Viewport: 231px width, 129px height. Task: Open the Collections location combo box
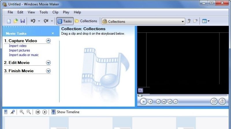(143, 21)
